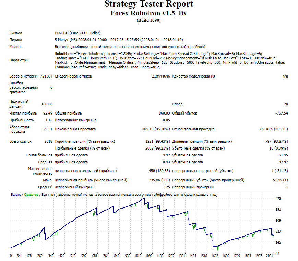Screen dimensions: 298x261
Task: Click the '(Build 1090)' text
Action: pyautogui.click(x=148, y=20)
